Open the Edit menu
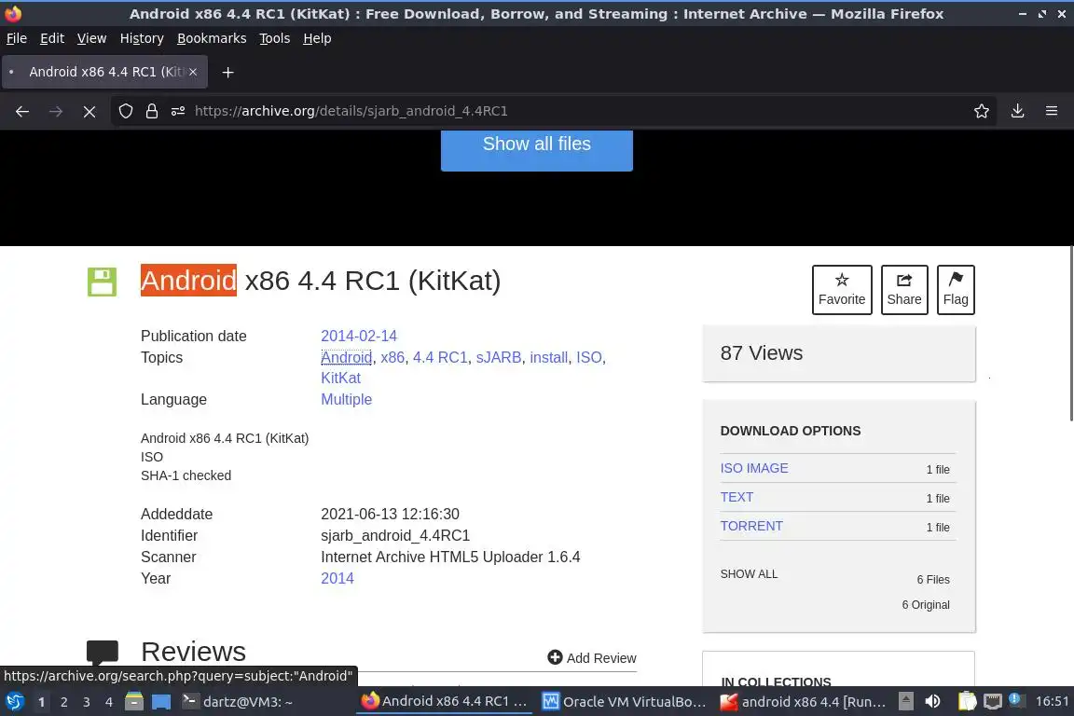Image resolution: width=1074 pixels, height=716 pixels. (x=52, y=38)
